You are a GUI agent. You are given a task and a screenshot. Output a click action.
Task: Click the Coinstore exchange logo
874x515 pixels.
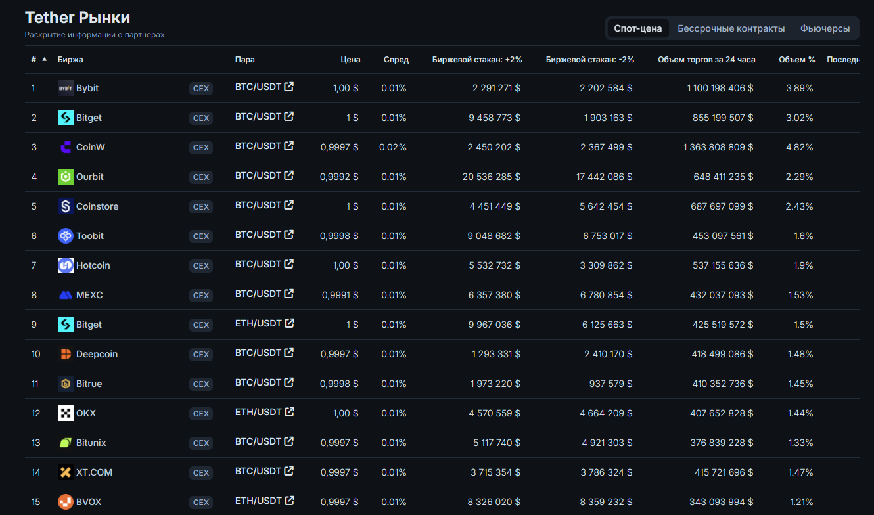(66, 206)
